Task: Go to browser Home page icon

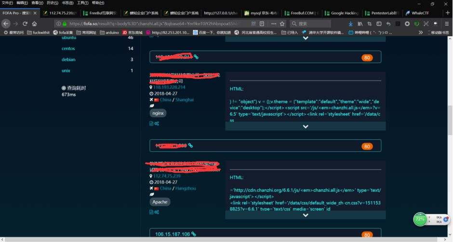Action: (34, 24)
